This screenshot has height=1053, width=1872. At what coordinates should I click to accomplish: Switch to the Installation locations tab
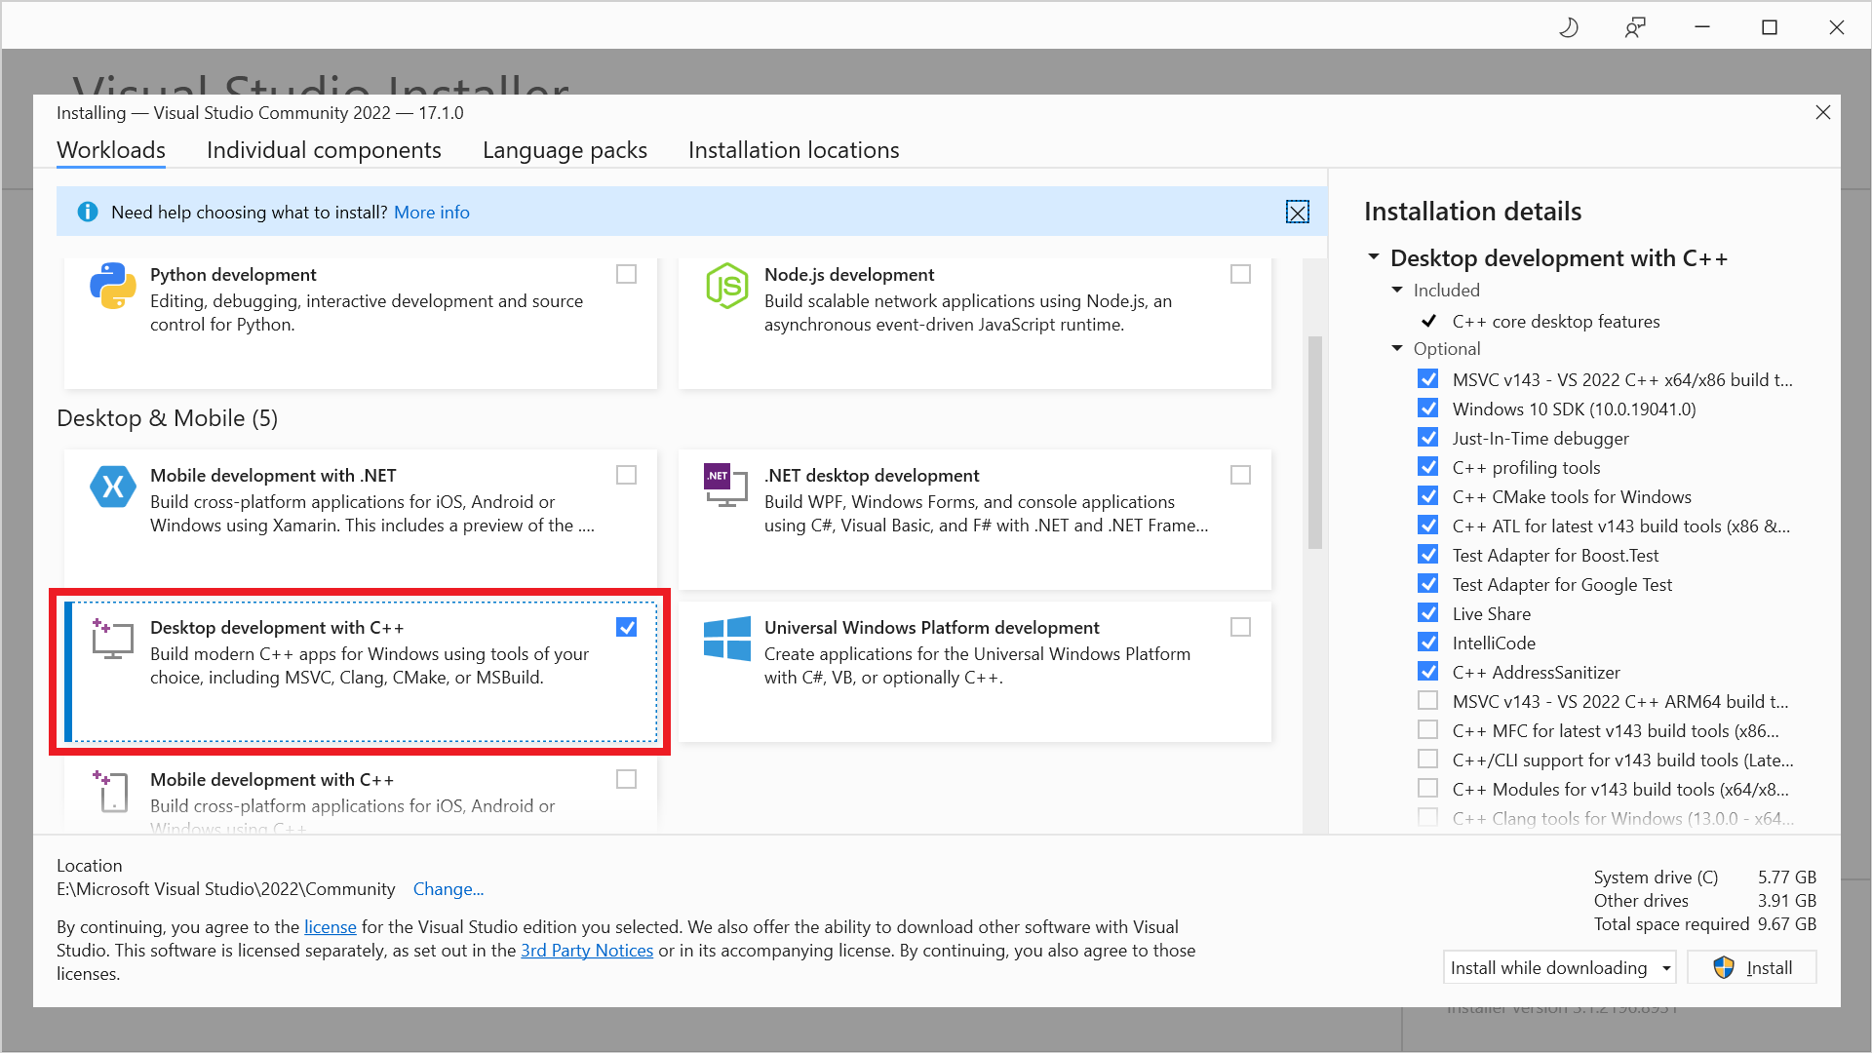pyautogui.click(x=794, y=150)
